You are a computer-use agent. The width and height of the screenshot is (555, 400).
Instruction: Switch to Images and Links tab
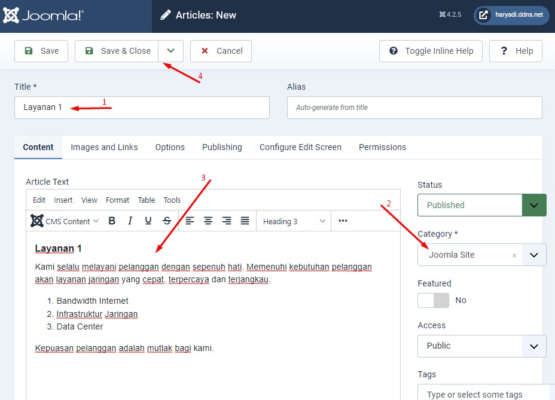104,147
